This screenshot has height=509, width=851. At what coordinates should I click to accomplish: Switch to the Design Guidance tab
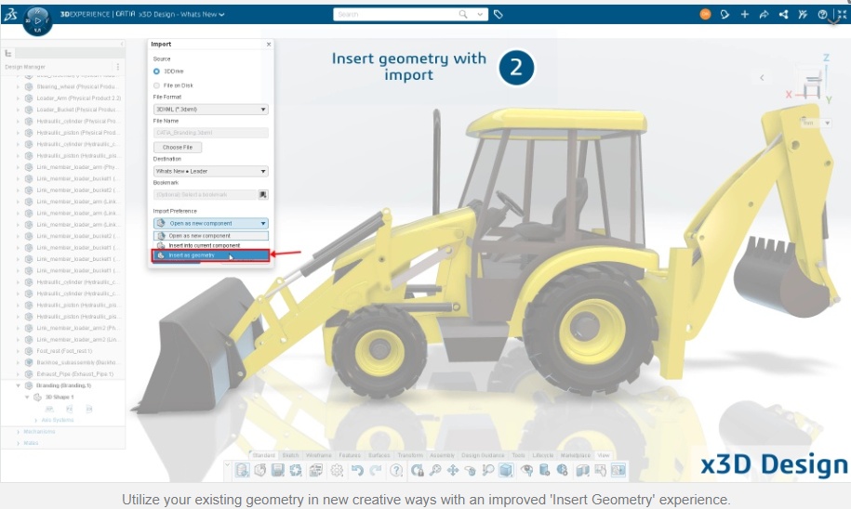(483, 455)
